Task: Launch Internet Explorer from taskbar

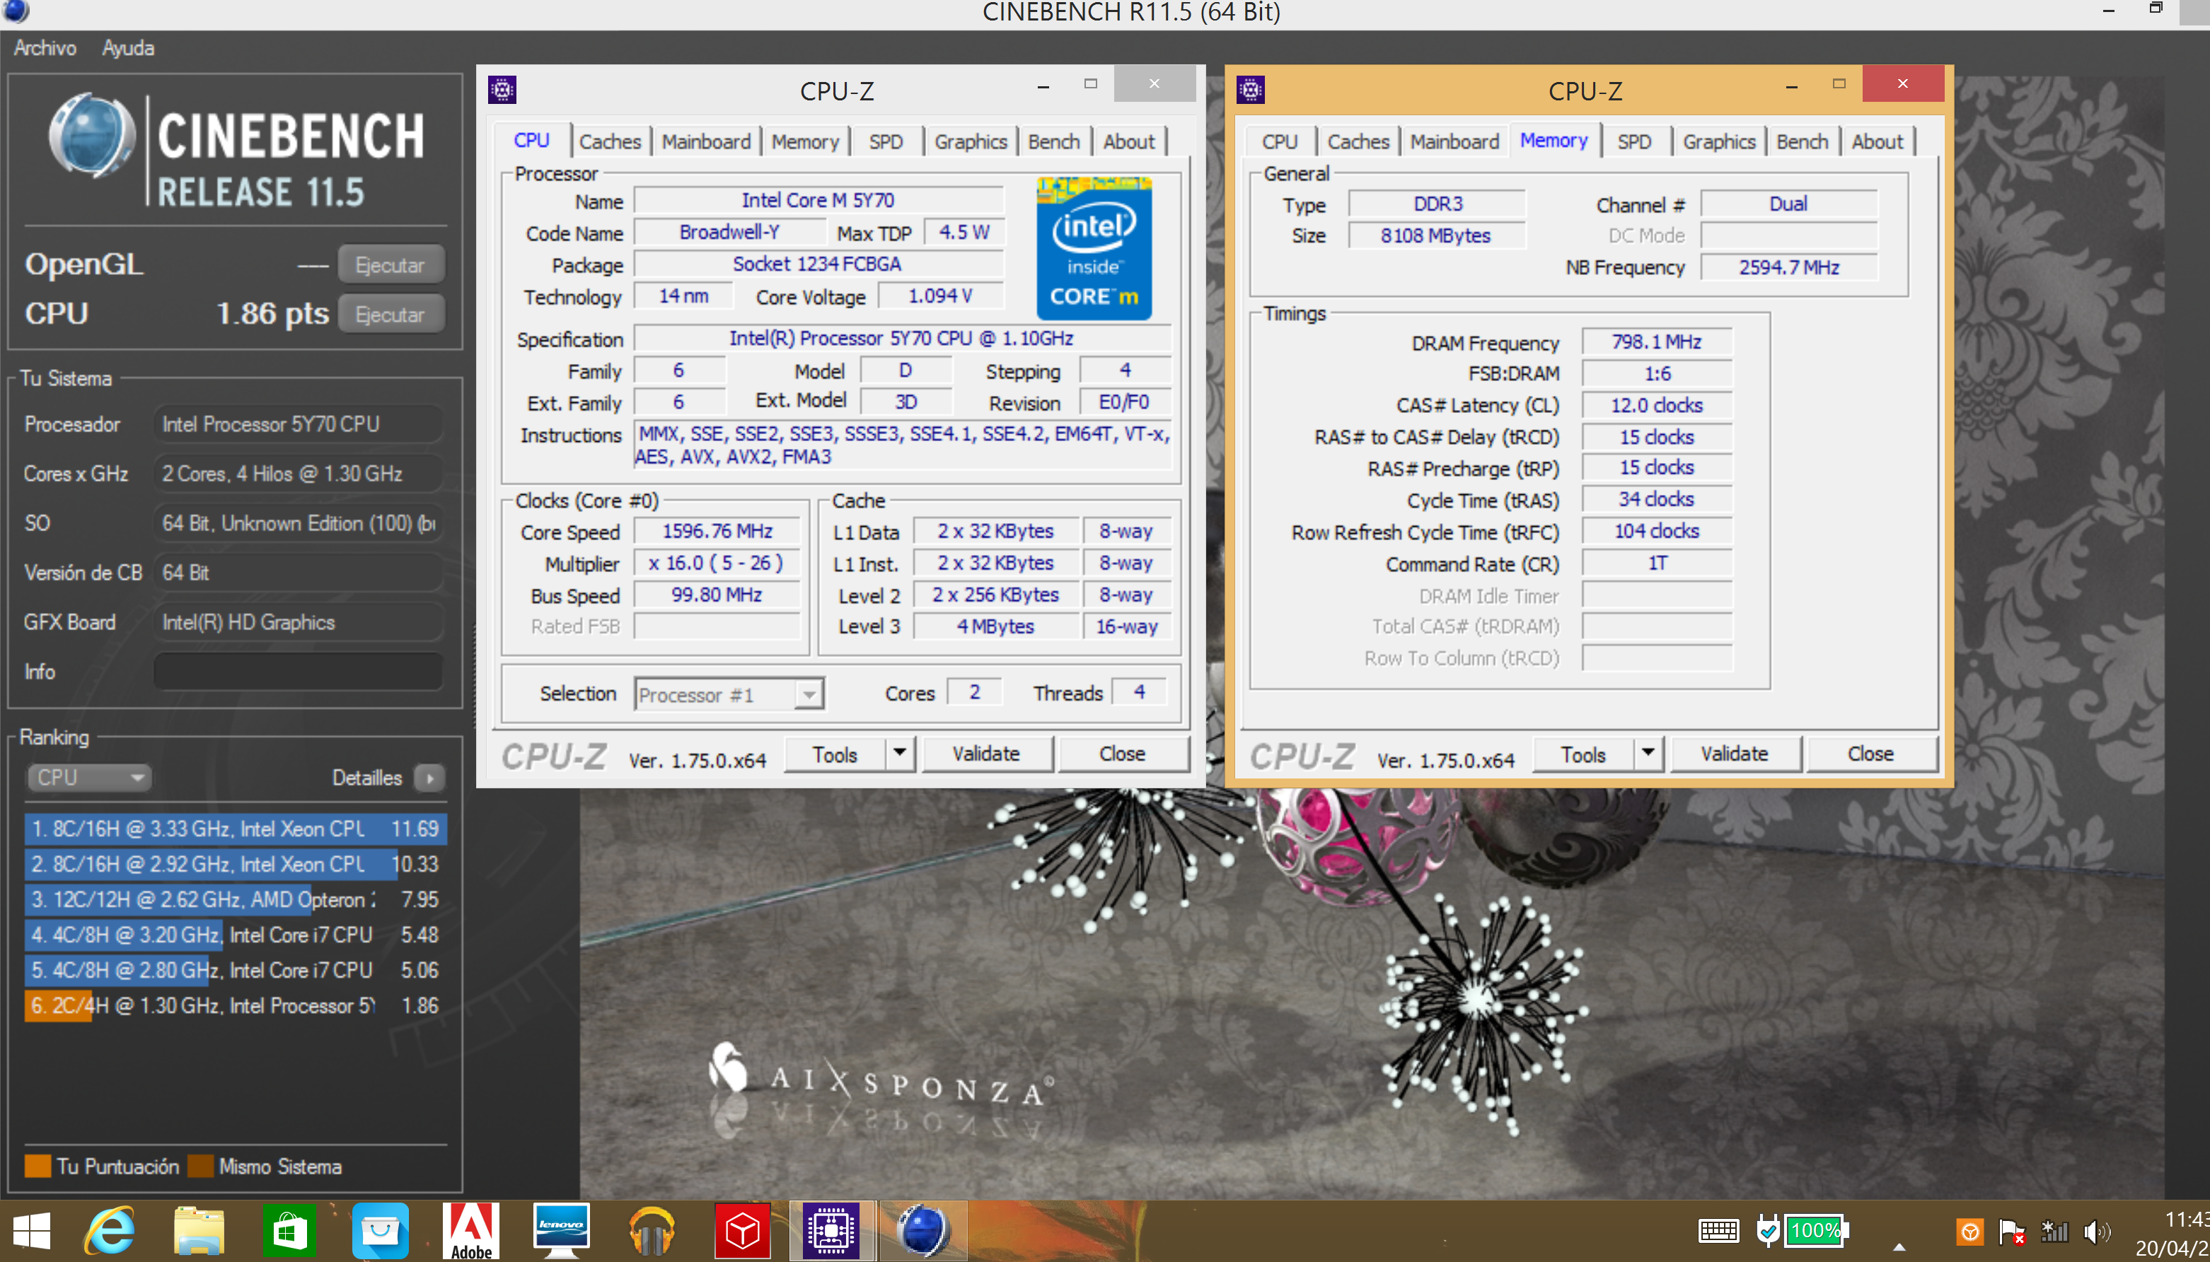Action: coord(110,1231)
